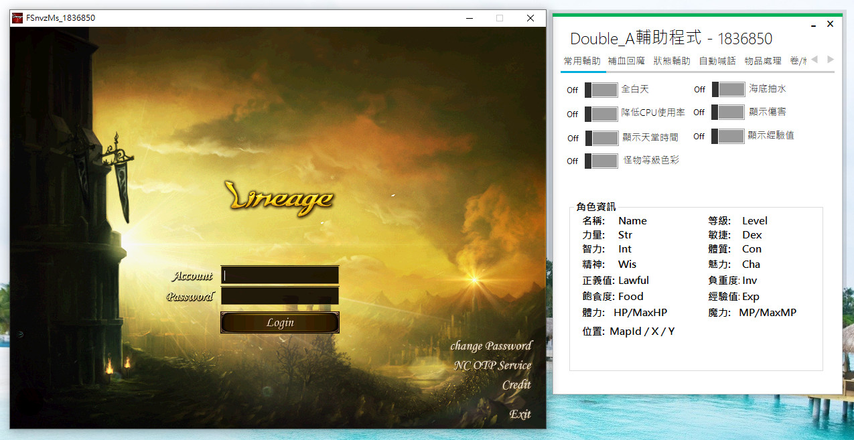Click the 飽食度 Food text

(x=613, y=297)
